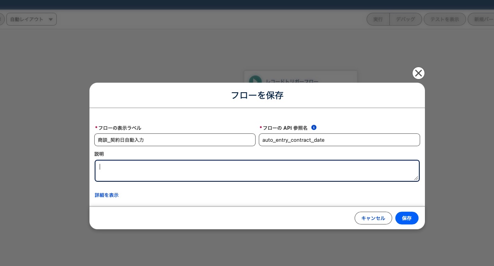
Task: Click the 保存 button
Action: point(407,218)
